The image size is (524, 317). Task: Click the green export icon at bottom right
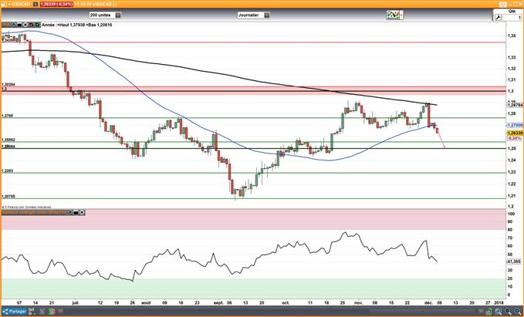point(489,312)
